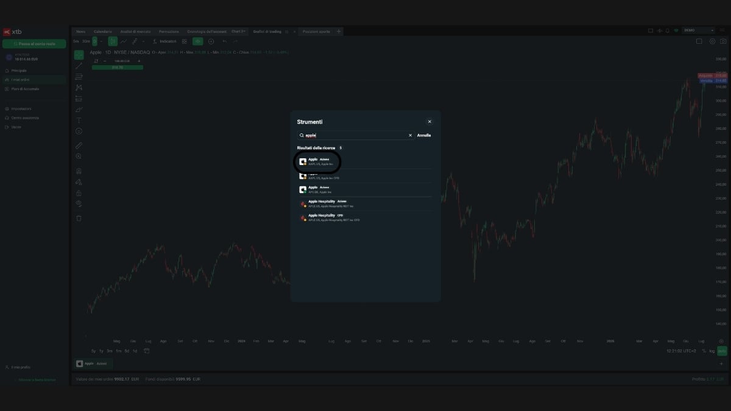Open I miei ordini in sidebar
The image size is (731, 411).
(34, 80)
